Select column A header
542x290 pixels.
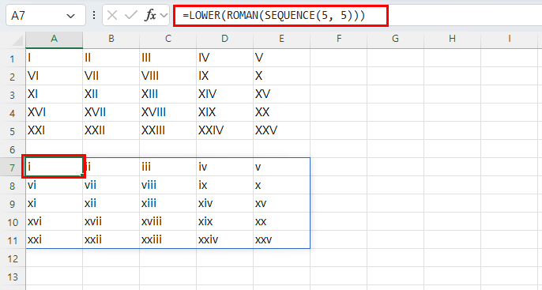tap(55, 39)
